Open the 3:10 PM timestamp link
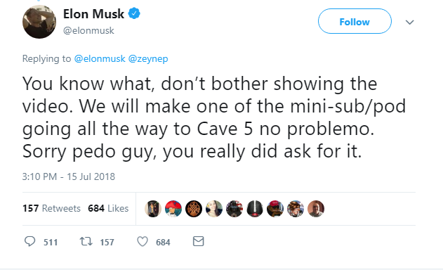Image resolution: width=443 pixels, height=270 pixels. click(x=69, y=176)
